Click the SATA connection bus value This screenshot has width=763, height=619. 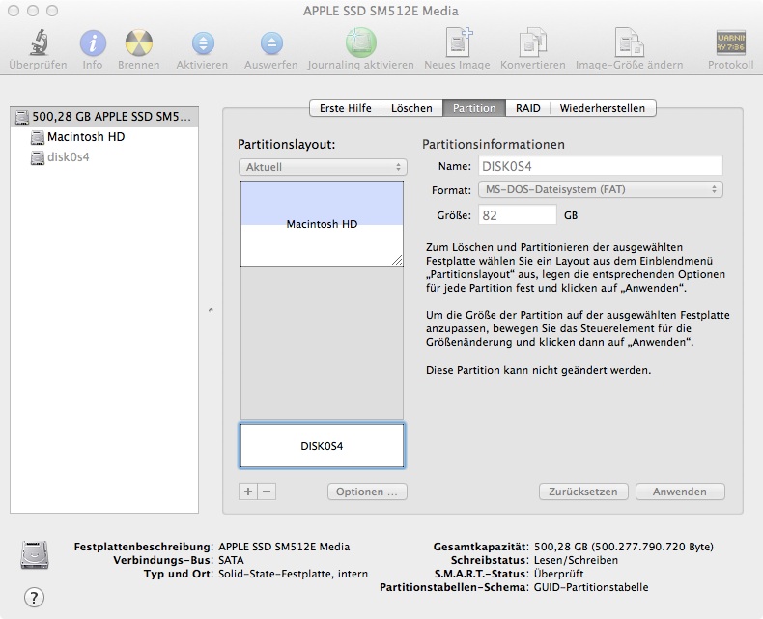(x=231, y=560)
